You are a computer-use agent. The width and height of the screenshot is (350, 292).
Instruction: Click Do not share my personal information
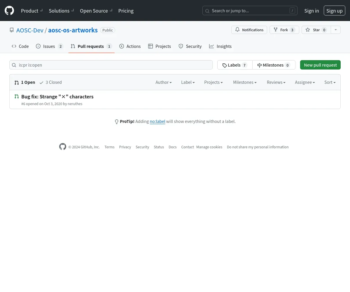[x=258, y=147]
